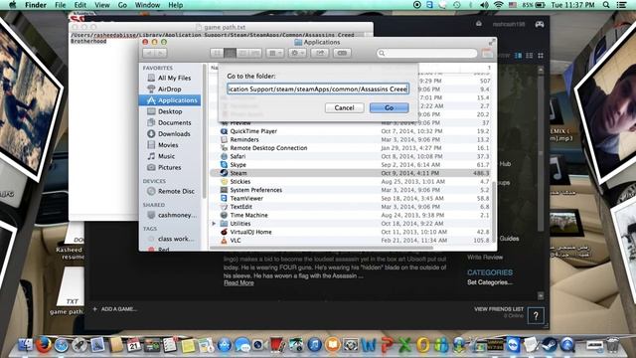Click Steam help question mark button
Image resolution: width=636 pixels, height=358 pixels.
point(536,315)
